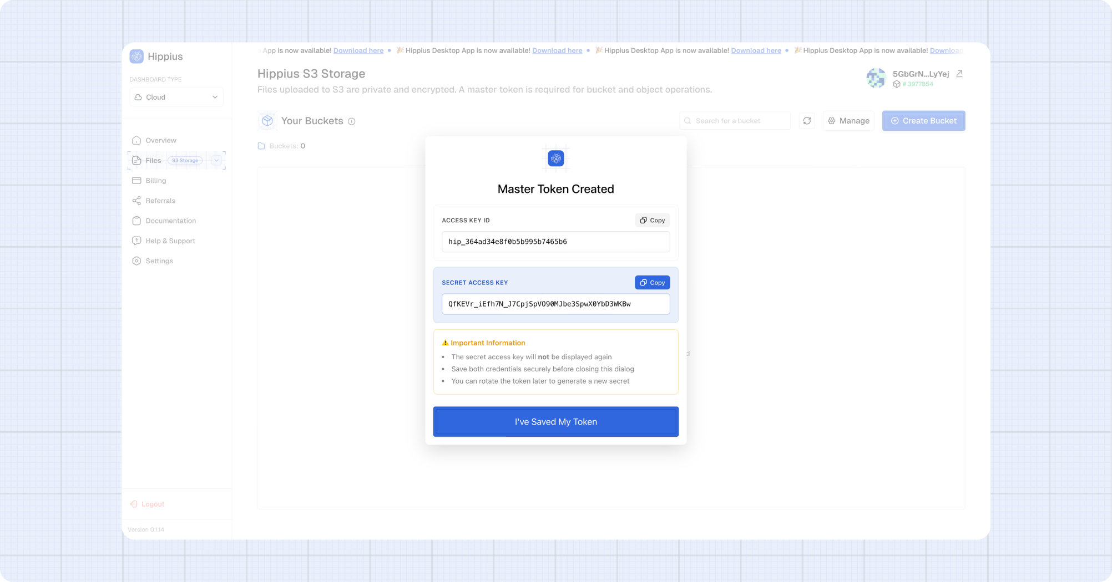Open the Cloud dashboard type dropdown

176,97
